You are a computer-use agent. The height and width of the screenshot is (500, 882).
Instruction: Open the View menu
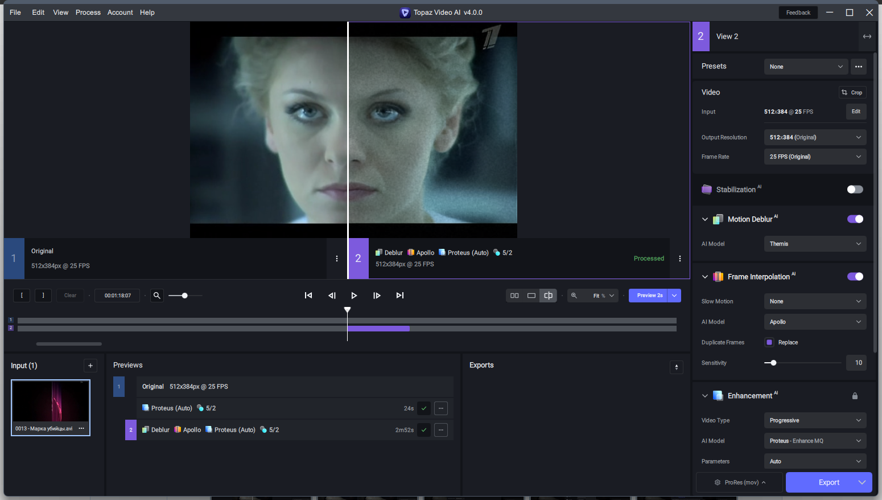pyautogui.click(x=61, y=13)
